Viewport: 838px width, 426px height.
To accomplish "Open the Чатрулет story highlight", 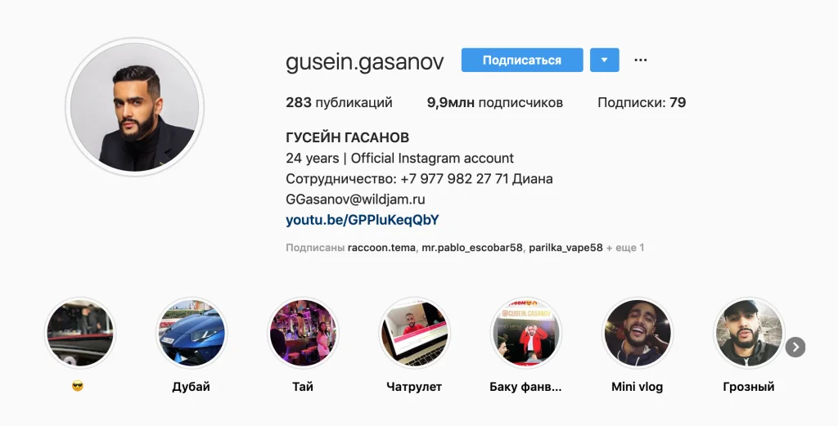I will tap(414, 333).
